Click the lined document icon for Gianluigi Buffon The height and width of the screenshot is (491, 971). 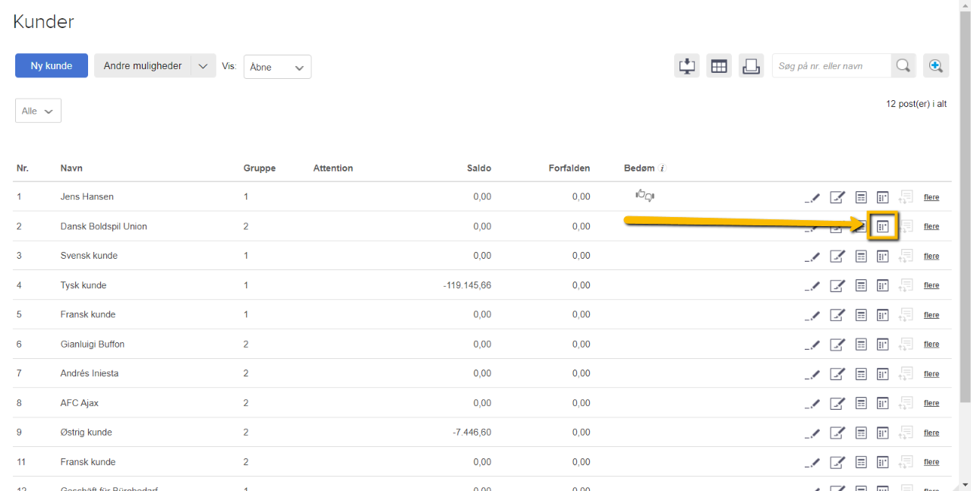point(861,345)
